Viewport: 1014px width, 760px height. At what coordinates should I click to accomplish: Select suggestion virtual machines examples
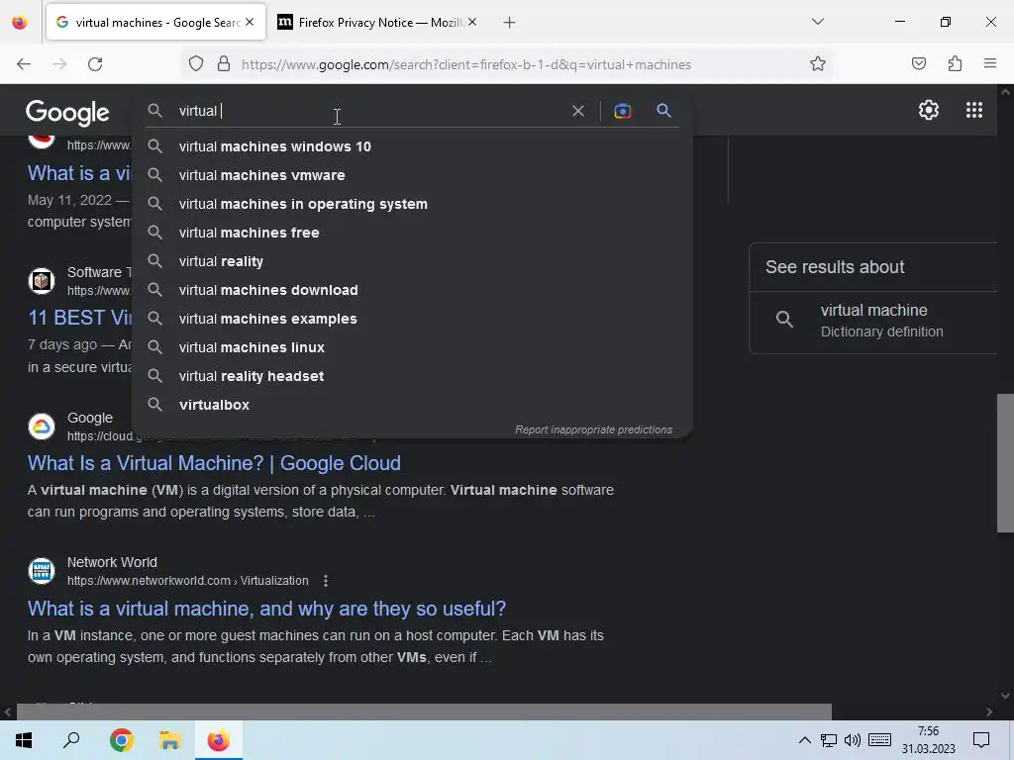[412, 319]
